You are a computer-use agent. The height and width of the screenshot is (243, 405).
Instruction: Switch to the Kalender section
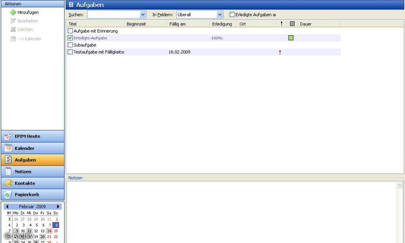32,148
